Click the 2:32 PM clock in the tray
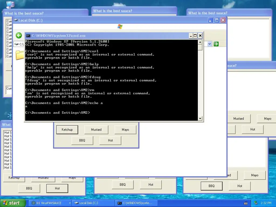Screen dimensions: 276x207 (266, 203)
